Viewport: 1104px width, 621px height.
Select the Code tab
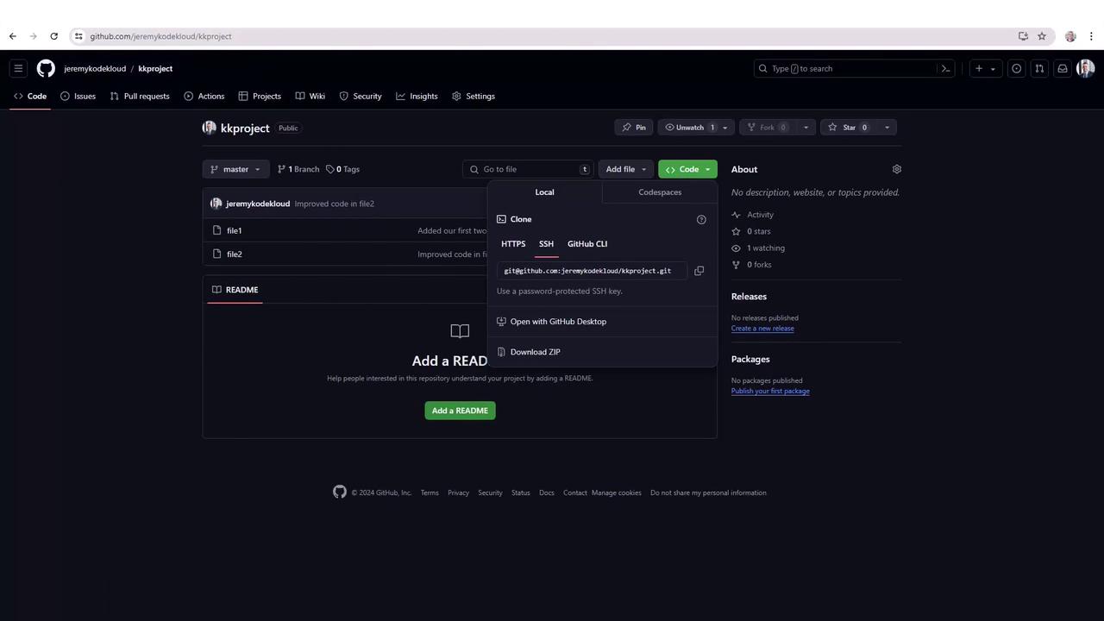point(30,97)
